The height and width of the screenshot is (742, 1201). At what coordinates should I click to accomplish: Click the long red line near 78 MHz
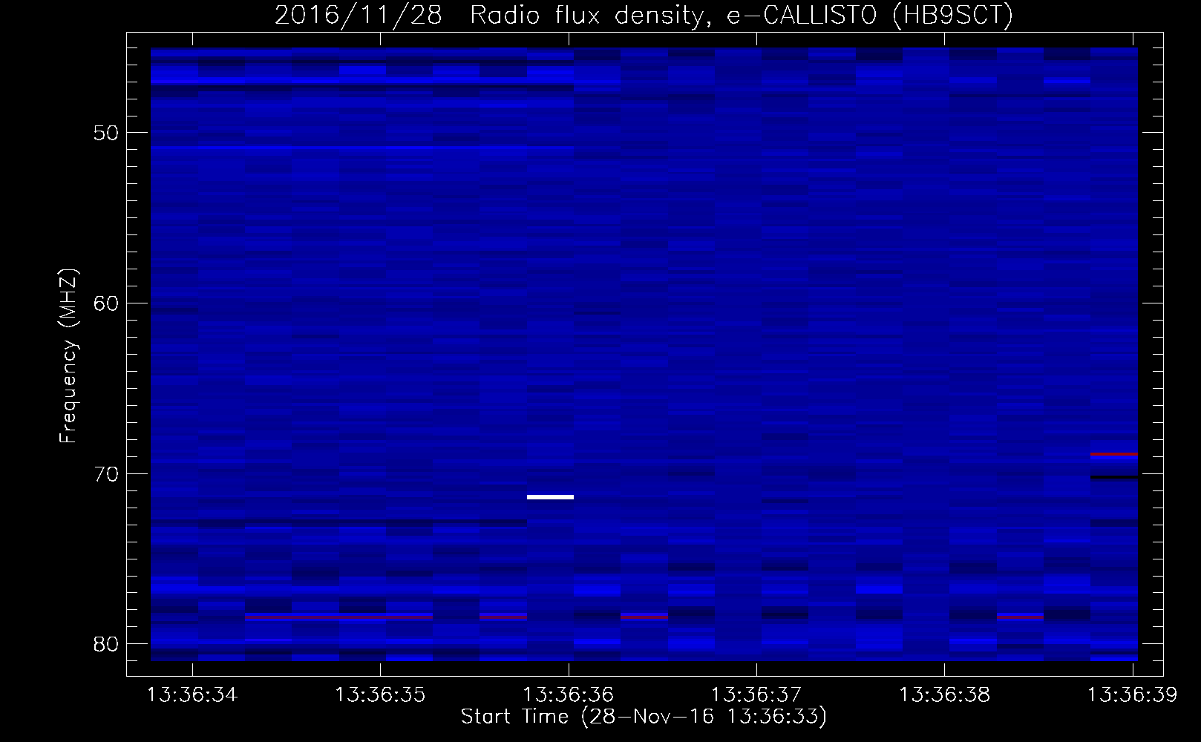pyautogui.click(x=338, y=616)
